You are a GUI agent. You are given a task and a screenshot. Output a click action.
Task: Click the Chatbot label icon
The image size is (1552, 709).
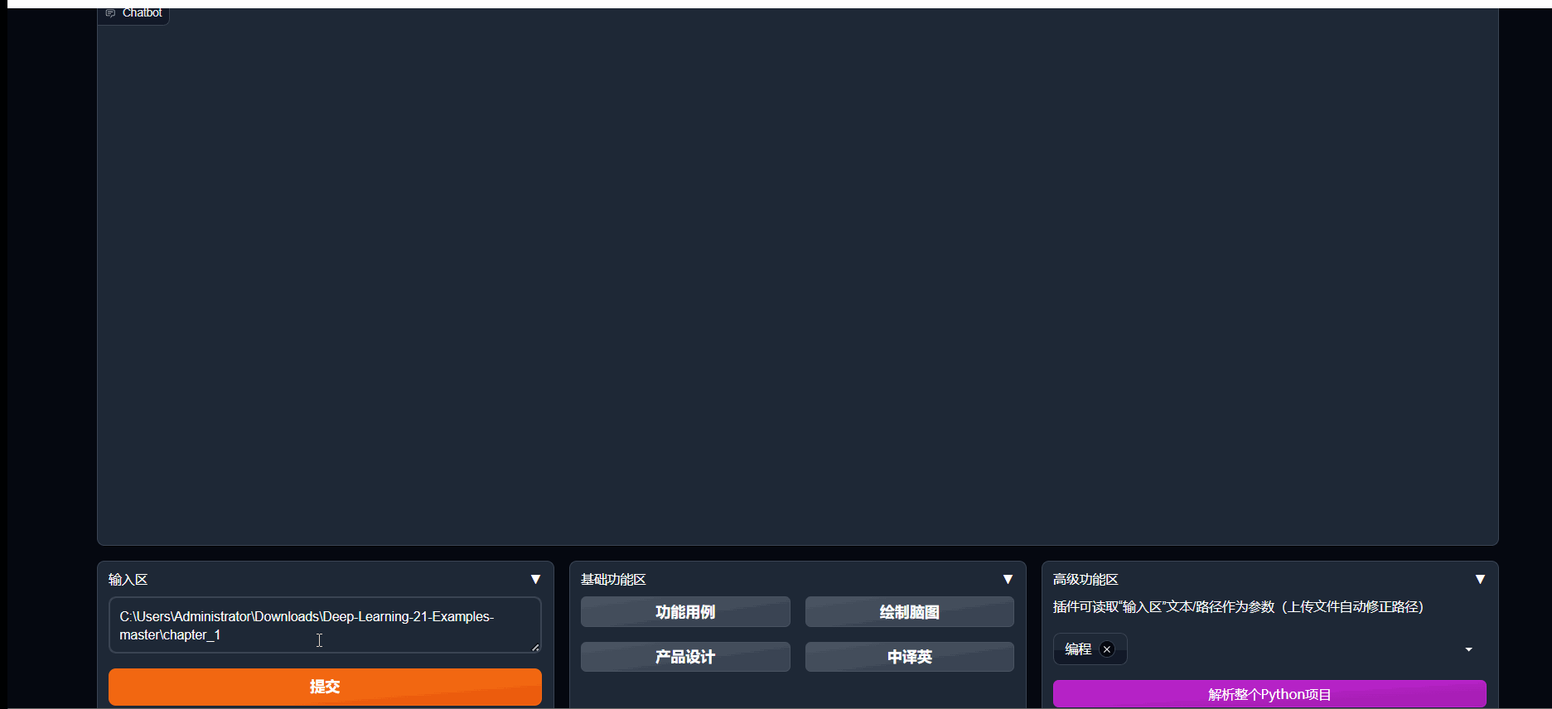110,13
